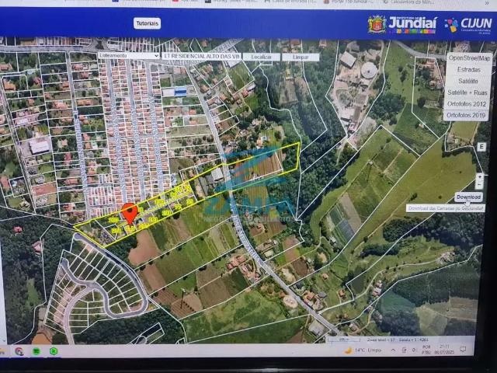Select the Ortofotos 2012 base layer
This screenshot has height=373, width=497.
click(x=467, y=104)
